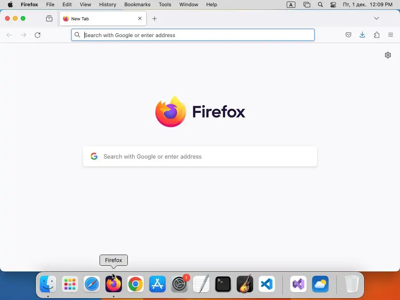Open Stage Manager menu bar icon
The image size is (400, 300).
(307, 5)
